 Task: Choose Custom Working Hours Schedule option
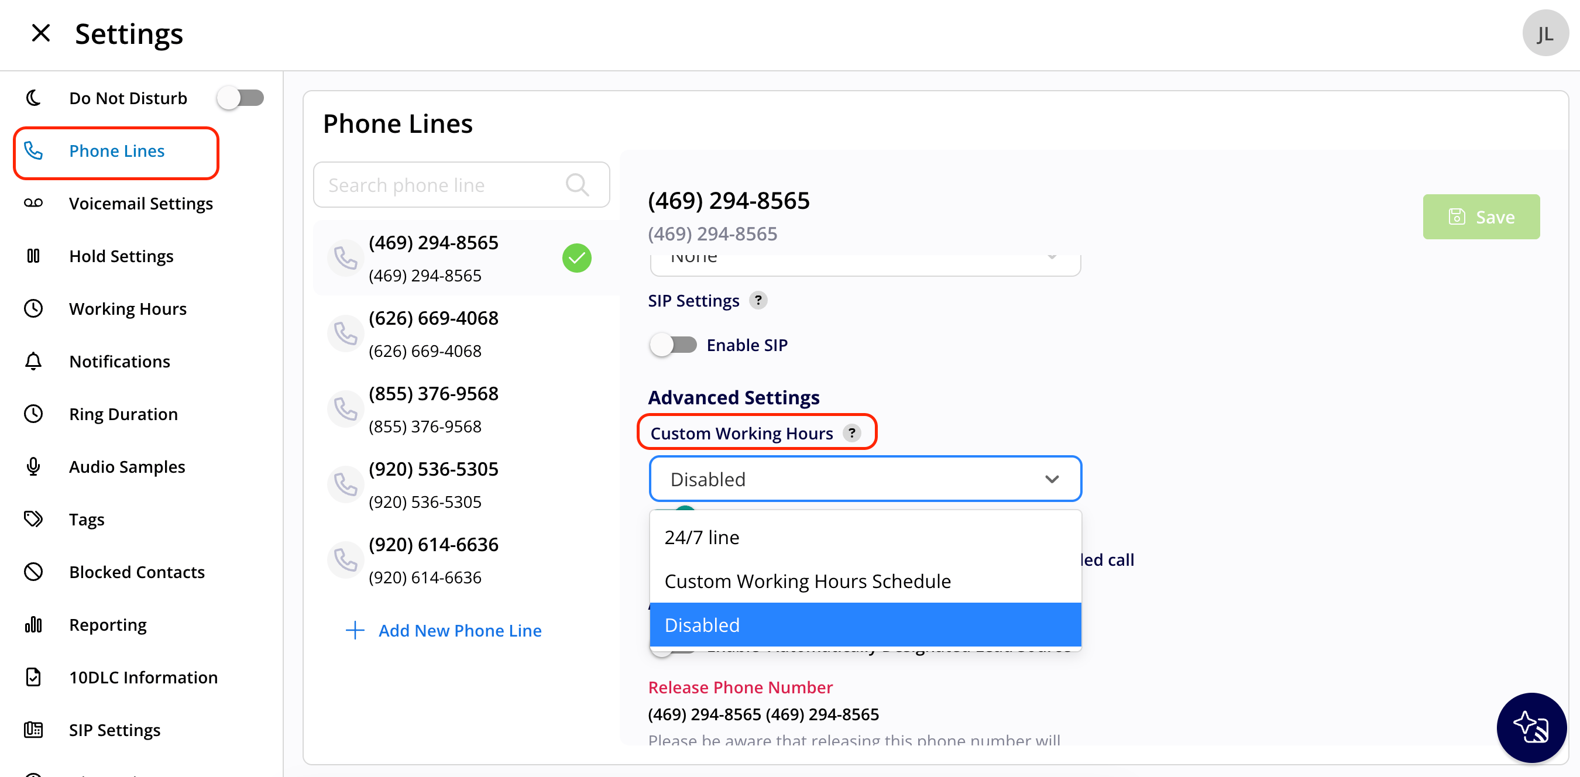865,582
